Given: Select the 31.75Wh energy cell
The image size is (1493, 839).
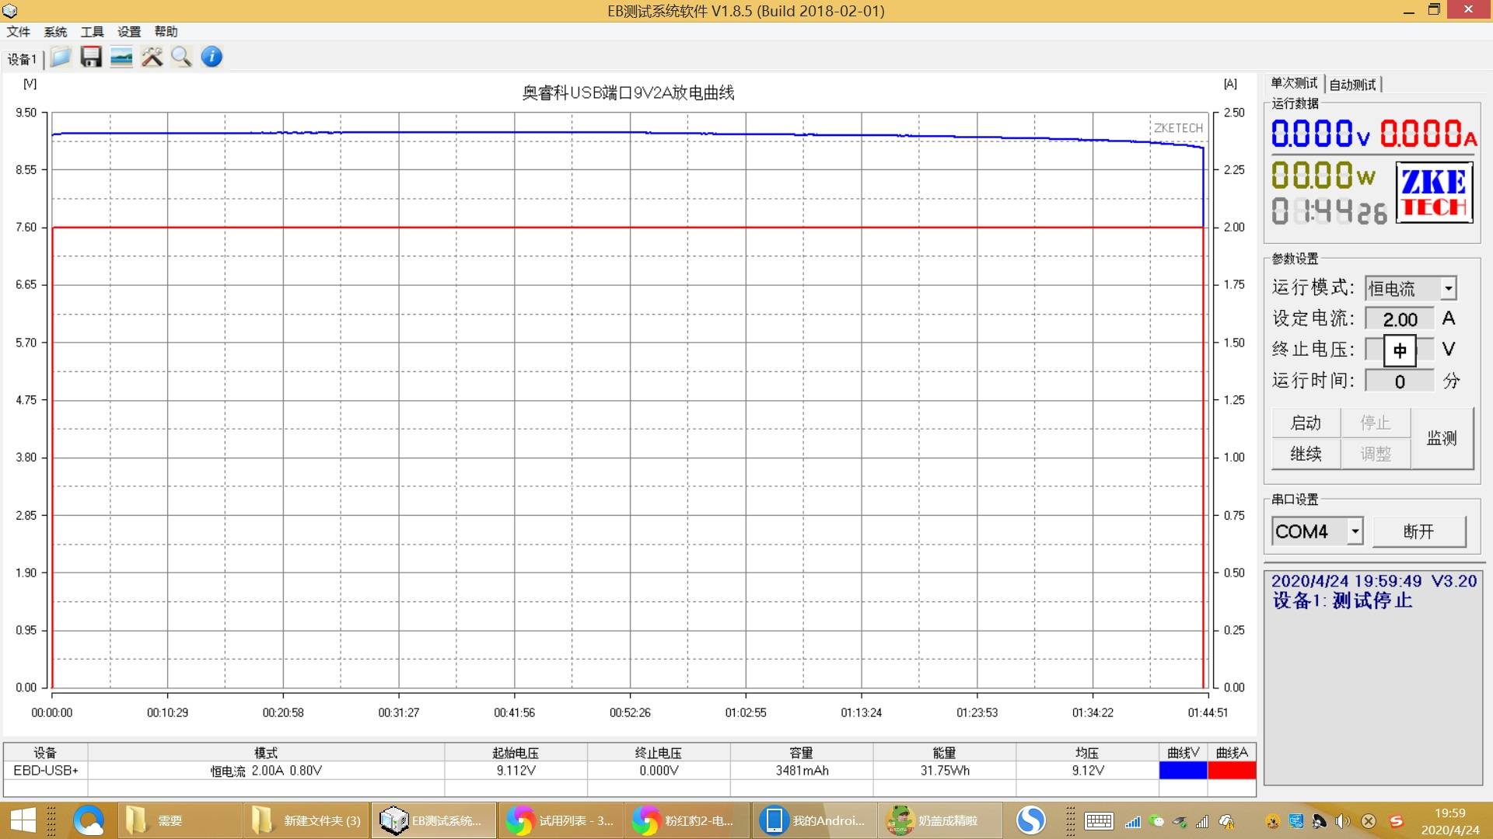Looking at the screenshot, I should tap(945, 771).
